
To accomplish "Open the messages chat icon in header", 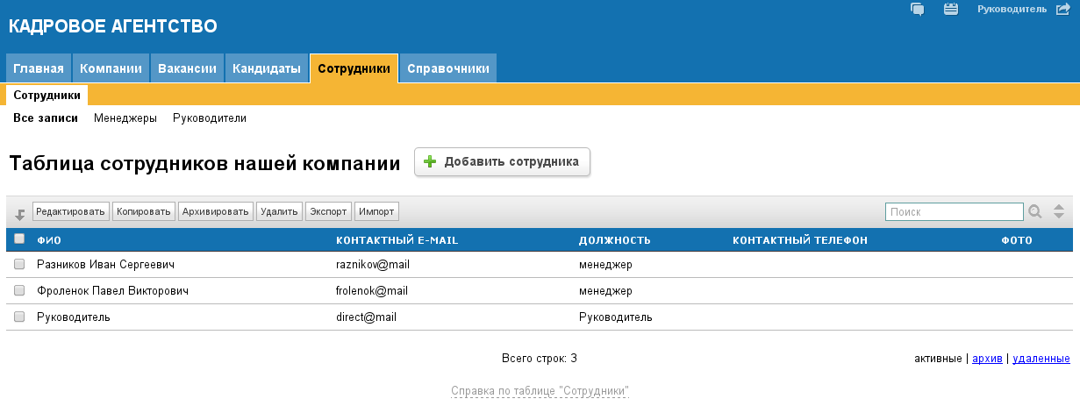I will (919, 10).
